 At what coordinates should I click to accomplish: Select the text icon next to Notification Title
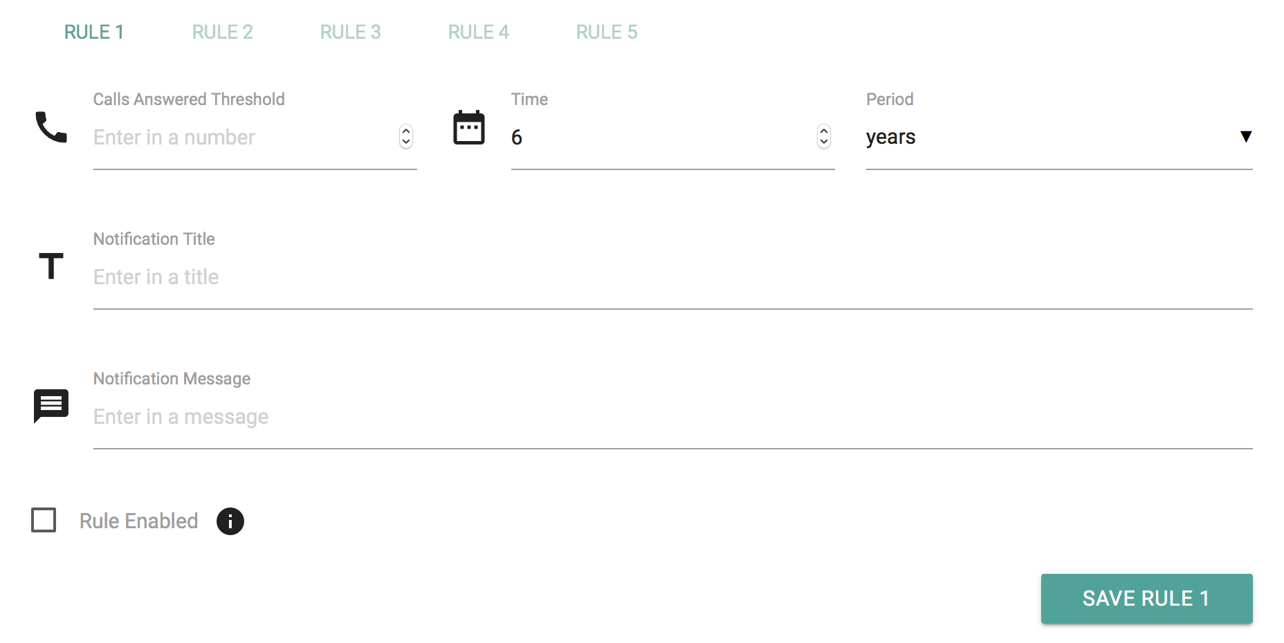pyautogui.click(x=50, y=266)
